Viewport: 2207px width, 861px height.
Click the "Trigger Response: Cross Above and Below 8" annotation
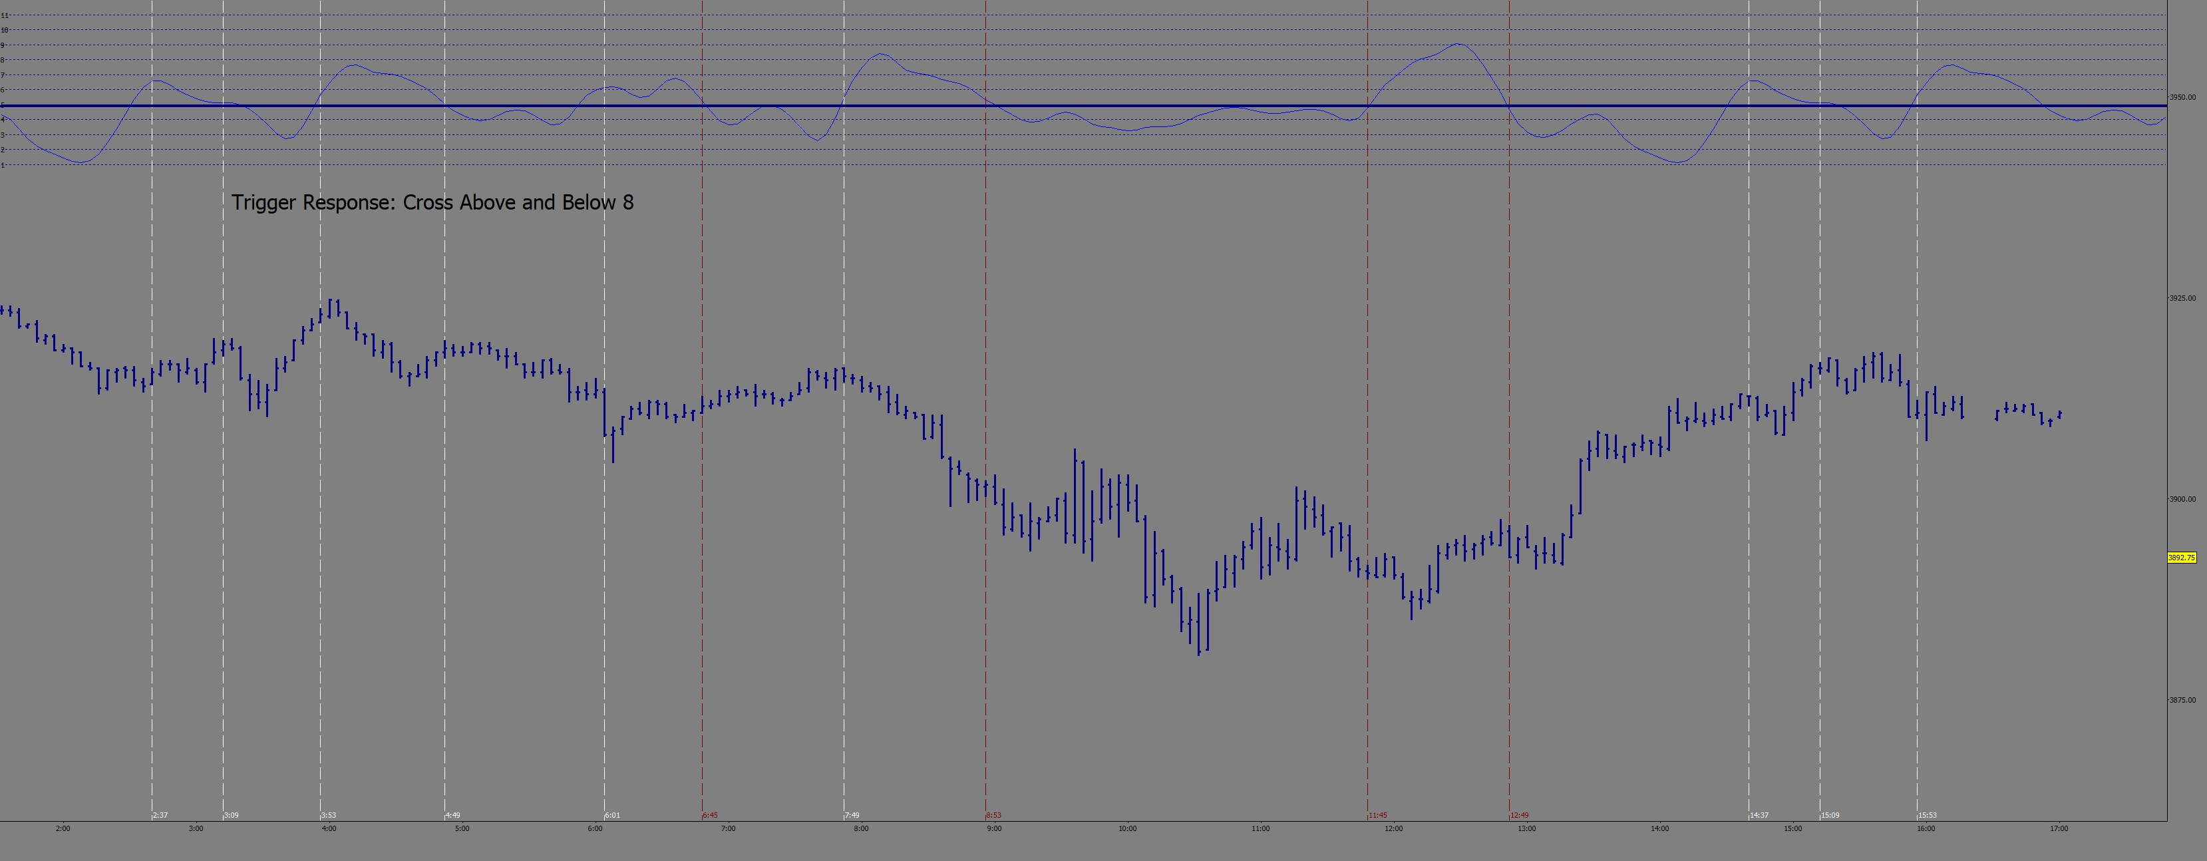coord(432,203)
